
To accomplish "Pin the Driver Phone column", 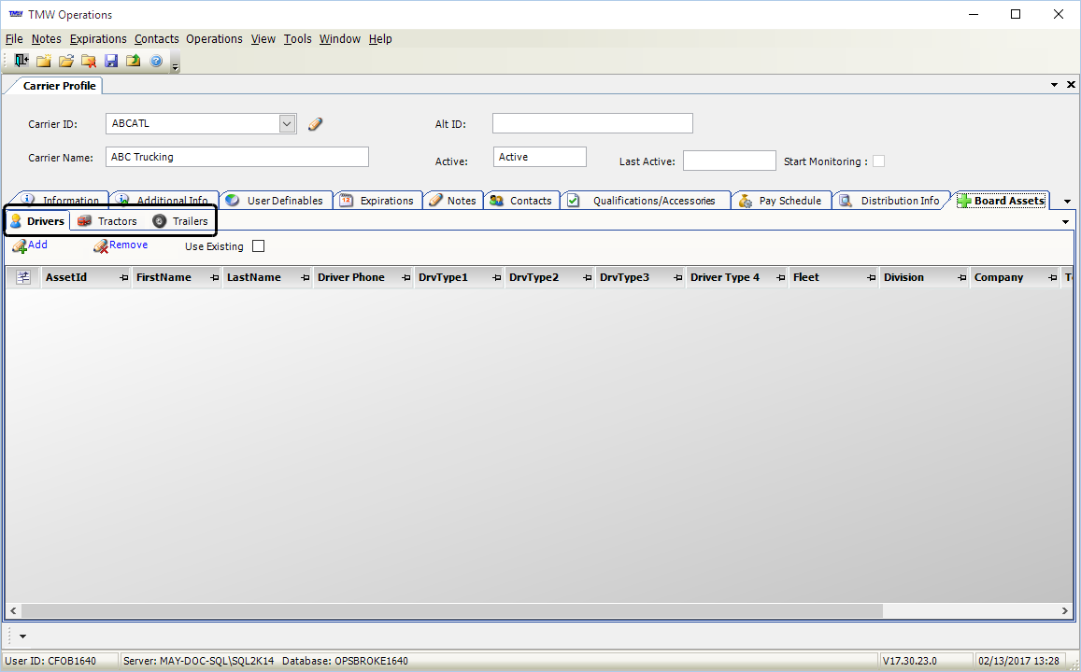I will (406, 277).
